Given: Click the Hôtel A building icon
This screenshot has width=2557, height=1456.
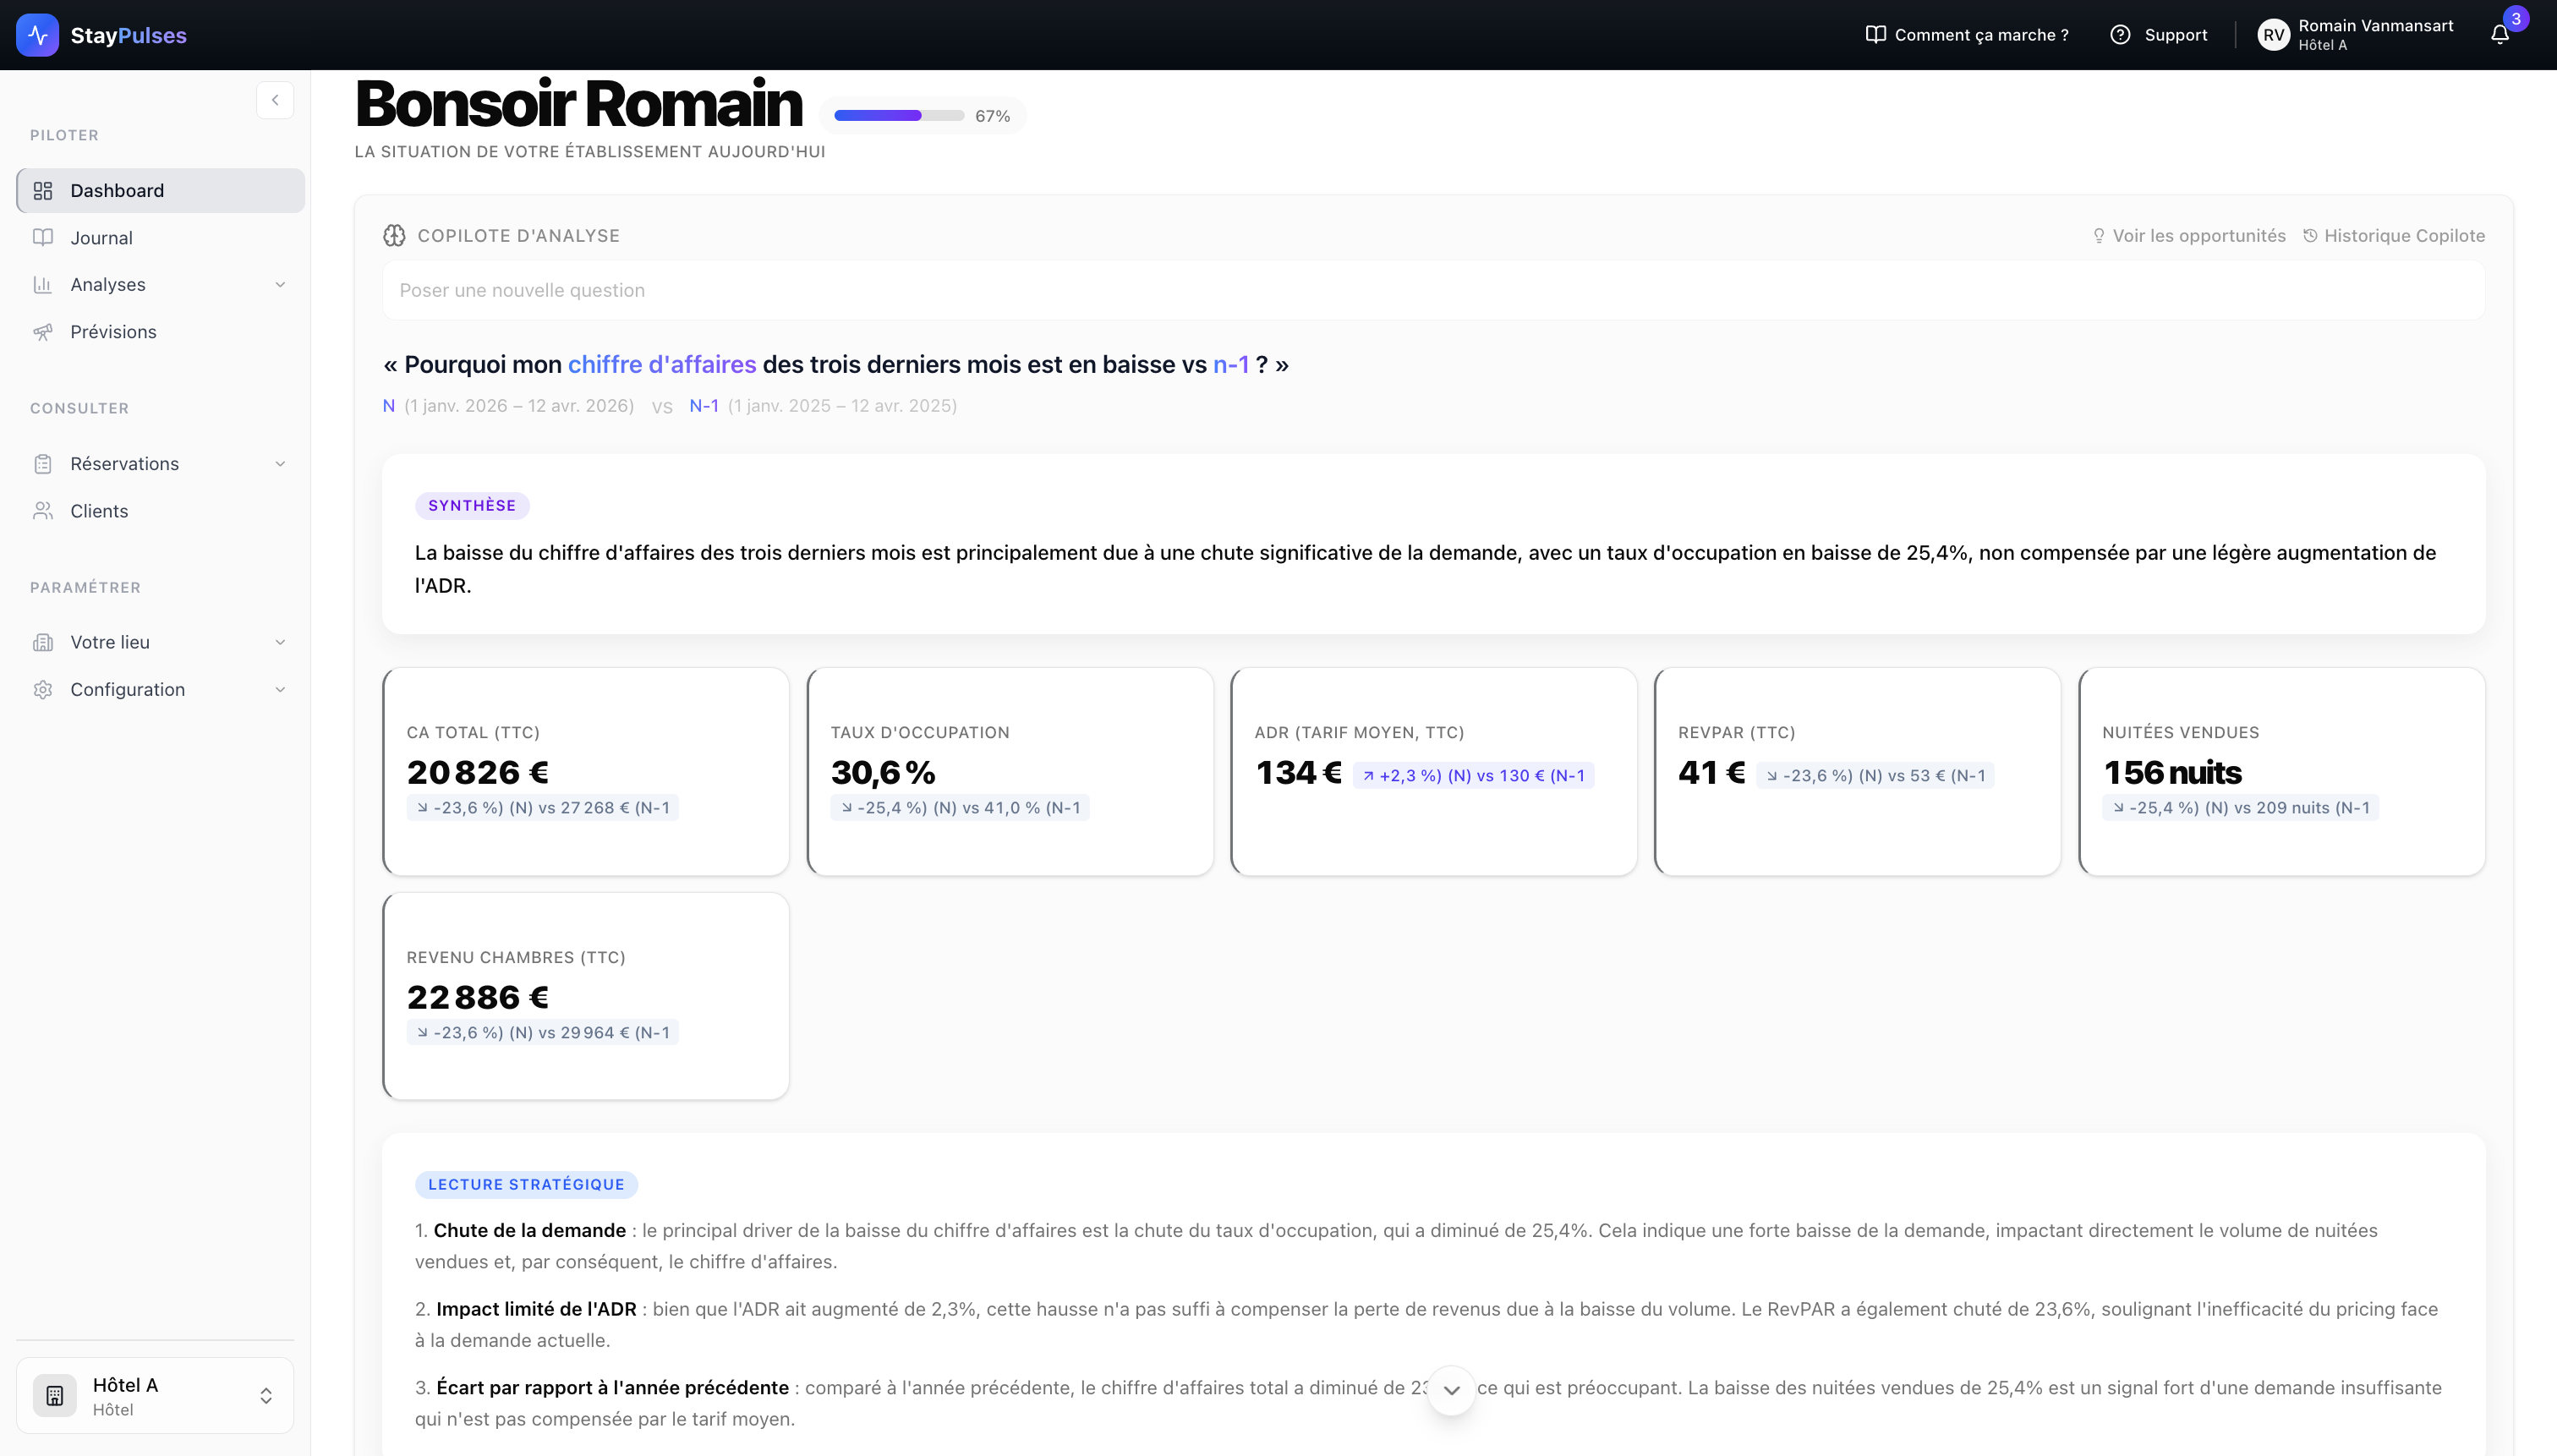Looking at the screenshot, I should pos(55,1395).
